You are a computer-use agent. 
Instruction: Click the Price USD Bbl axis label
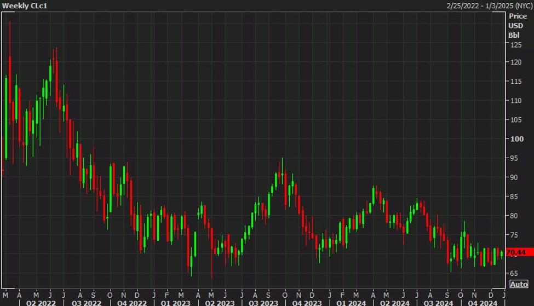(x=517, y=26)
